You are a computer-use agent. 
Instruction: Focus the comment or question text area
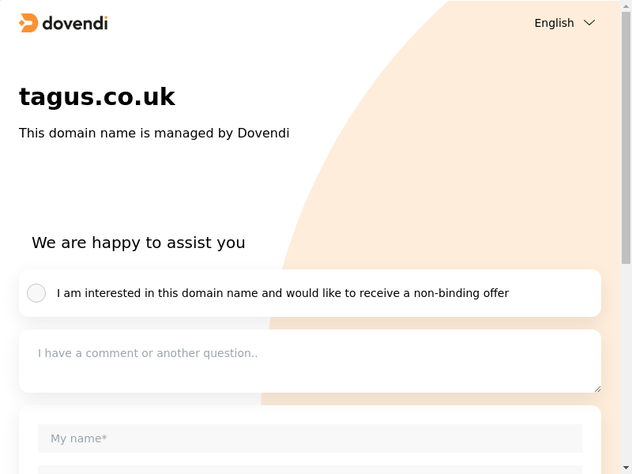click(310, 361)
